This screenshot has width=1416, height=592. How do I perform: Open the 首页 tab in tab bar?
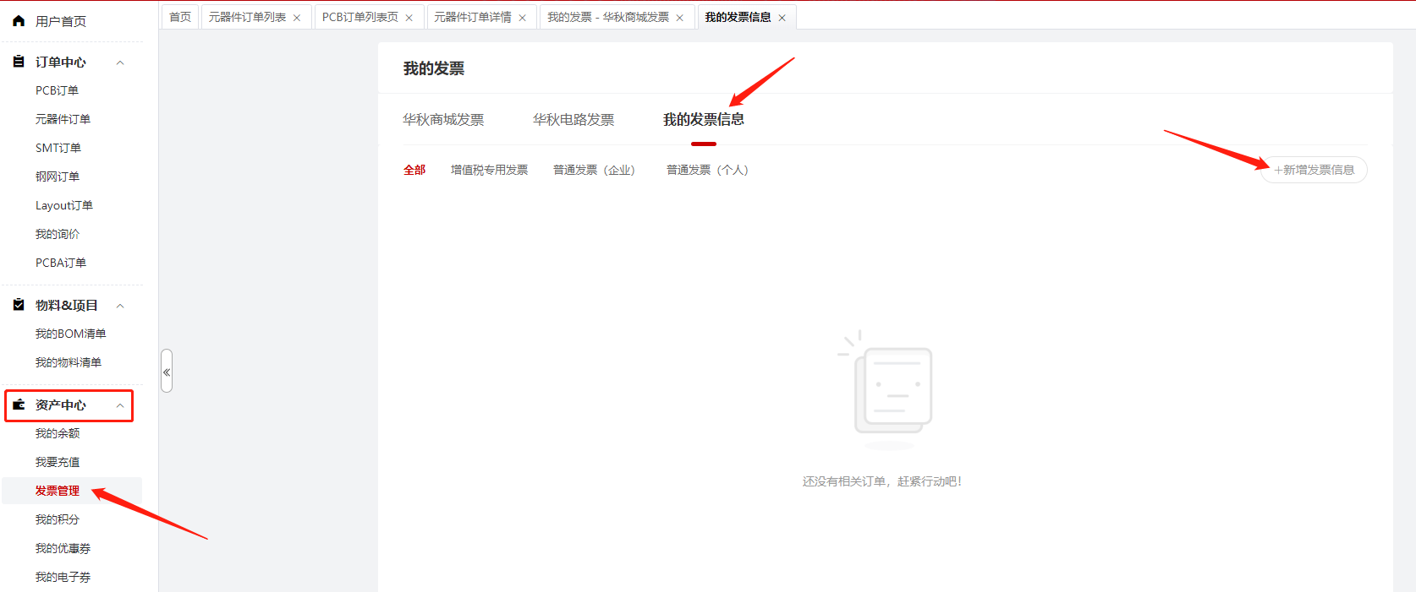(x=180, y=17)
